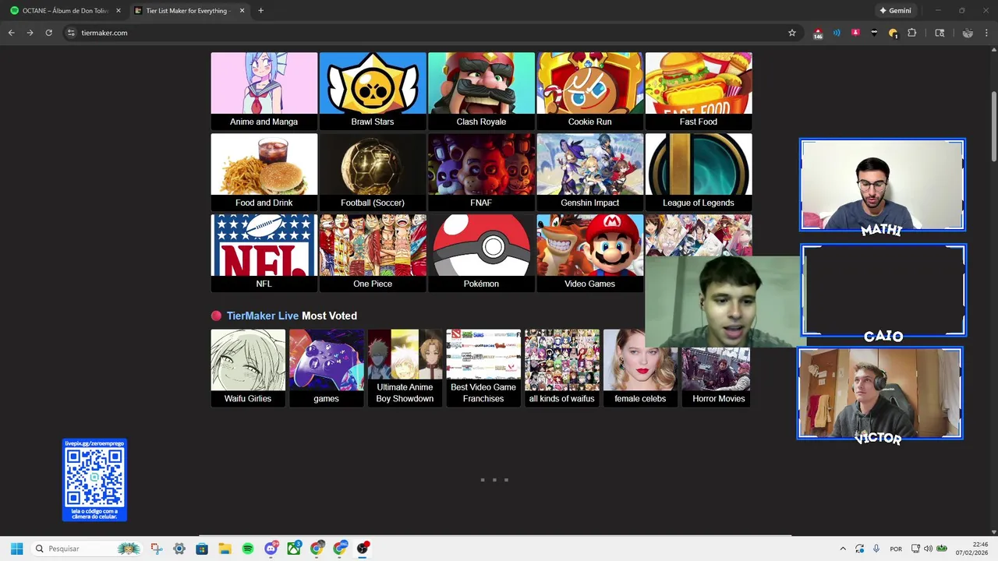Bookmark this page with star icon
The height and width of the screenshot is (561, 998).
coord(792,33)
